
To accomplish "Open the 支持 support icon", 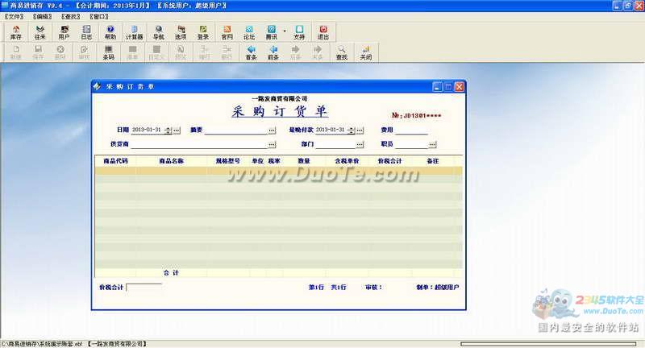I will click(x=299, y=32).
